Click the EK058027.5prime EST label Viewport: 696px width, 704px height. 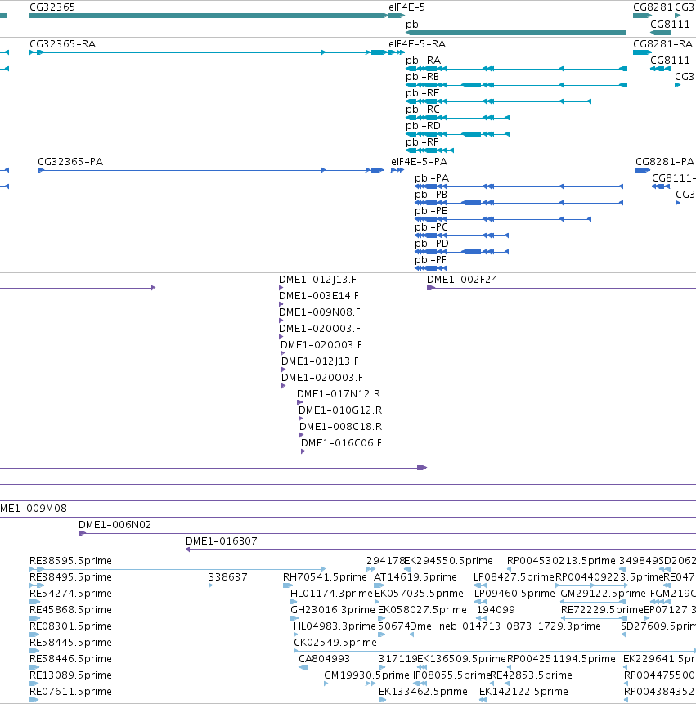[422, 610]
